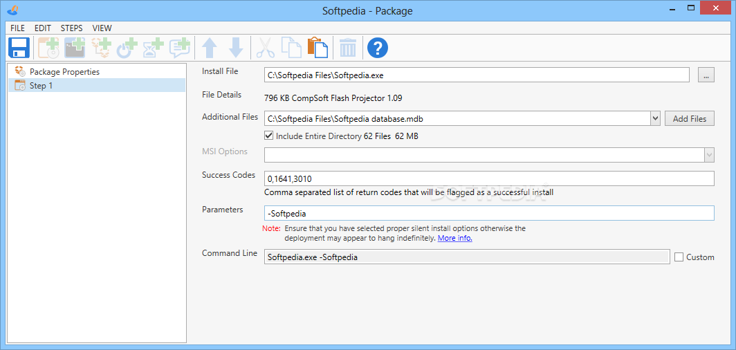This screenshot has width=736, height=350.
Task: Cut the step with scissors icon
Action: click(265, 48)
